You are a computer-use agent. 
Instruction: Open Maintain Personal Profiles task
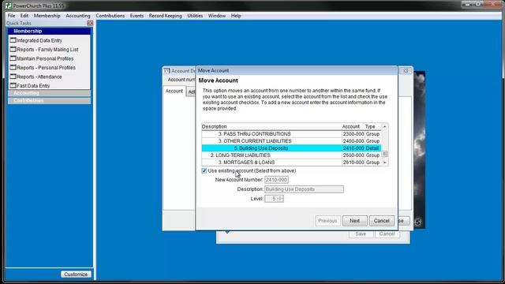click(42, 58)
